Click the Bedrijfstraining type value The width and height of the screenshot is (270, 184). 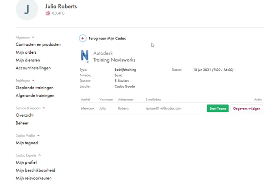125,70
